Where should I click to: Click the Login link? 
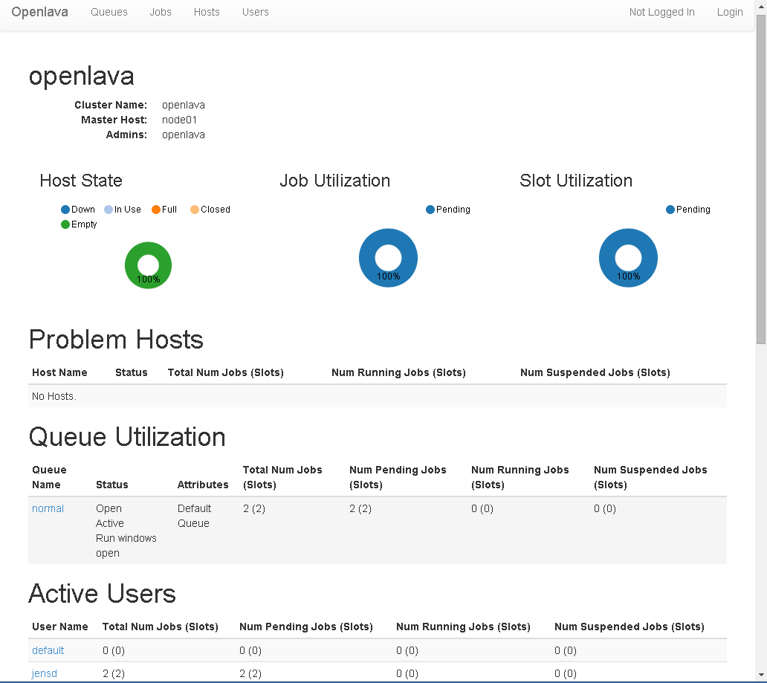(730, 12)
